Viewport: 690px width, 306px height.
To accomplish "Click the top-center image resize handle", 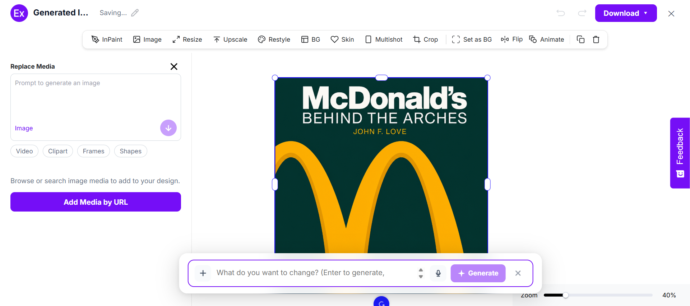I will point(381,78).
